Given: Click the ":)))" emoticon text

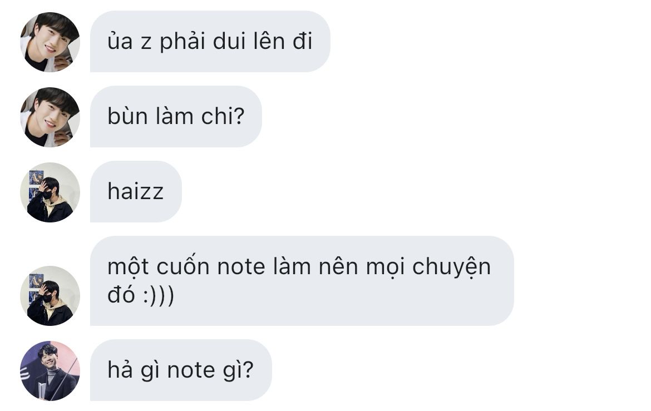Looking at the screenshot, I should 159,295.
